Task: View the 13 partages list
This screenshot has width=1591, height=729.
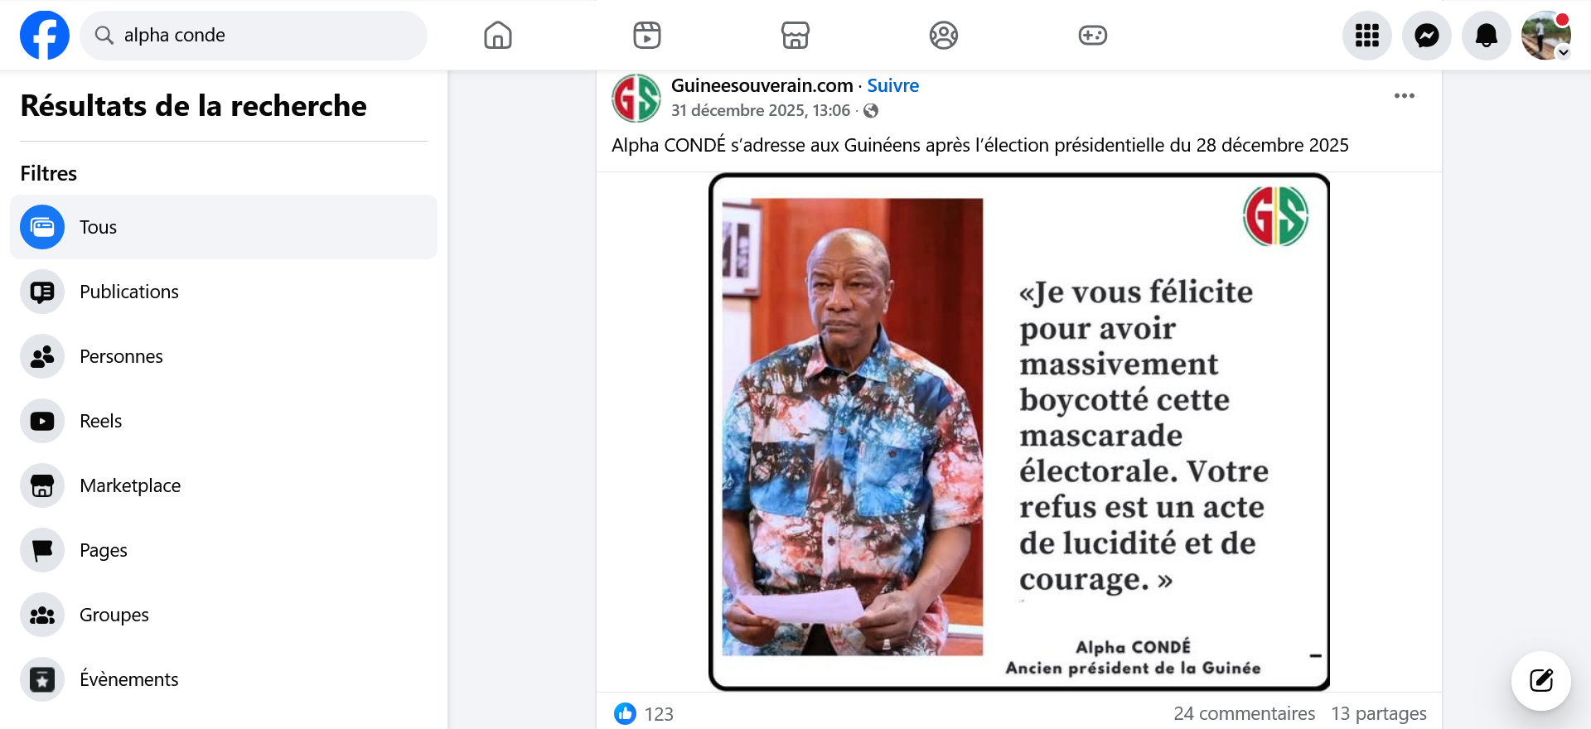Action: tap(1379, 713)
